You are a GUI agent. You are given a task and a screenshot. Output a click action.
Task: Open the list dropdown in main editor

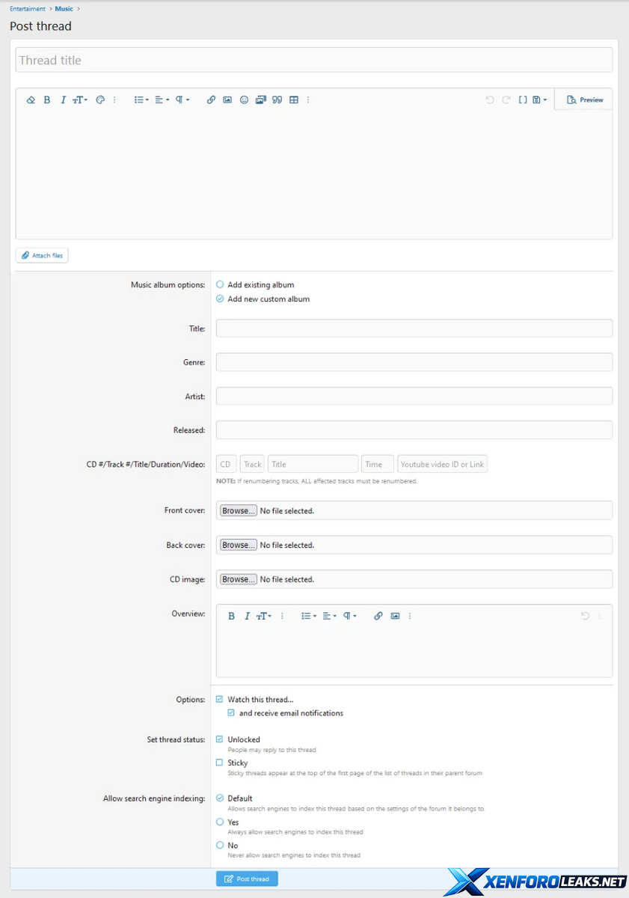pyautogui.click(x=141, y=100)
